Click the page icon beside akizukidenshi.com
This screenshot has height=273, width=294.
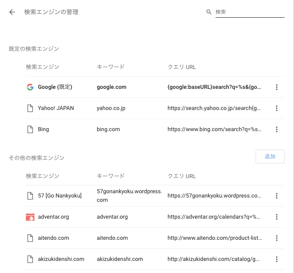pos(30,259)
